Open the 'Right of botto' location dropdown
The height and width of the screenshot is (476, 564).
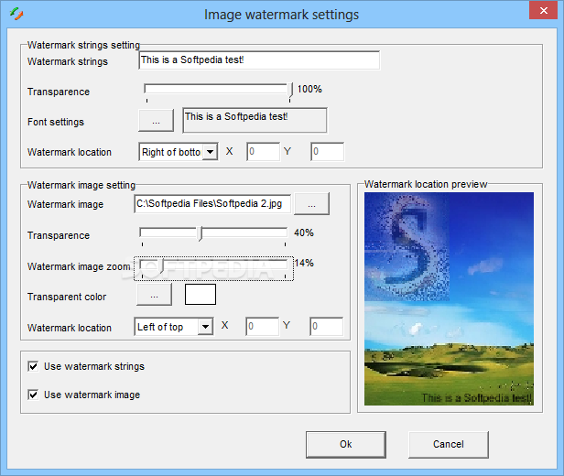point(179,152)
